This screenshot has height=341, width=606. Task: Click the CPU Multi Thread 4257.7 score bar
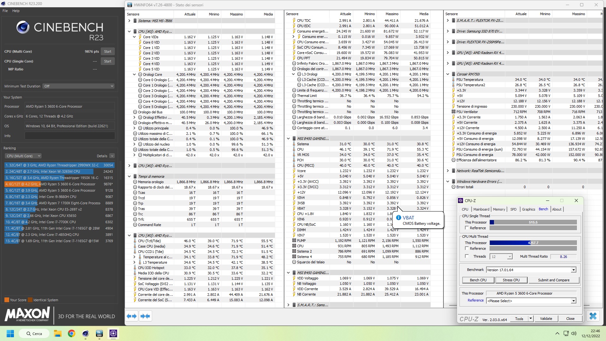point(533,243)
